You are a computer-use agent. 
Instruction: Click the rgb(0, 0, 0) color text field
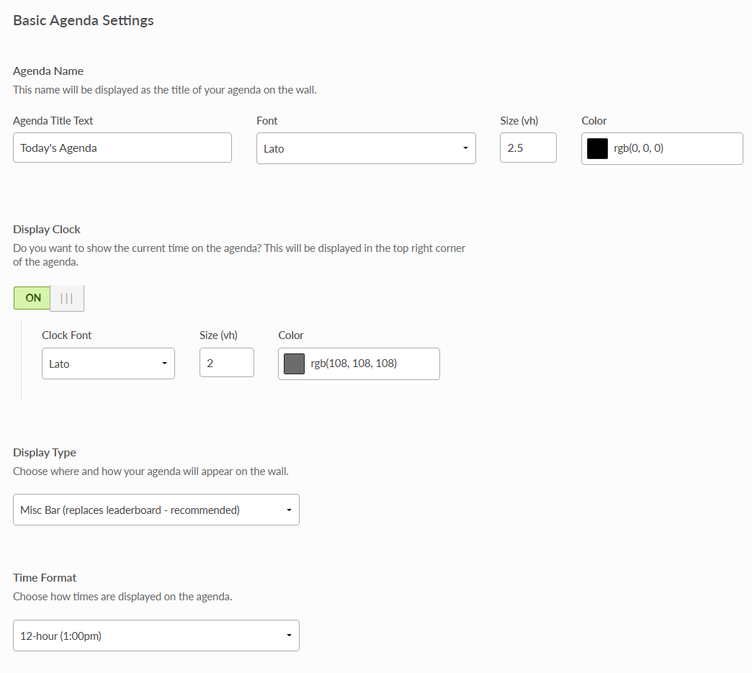[663, 148]
